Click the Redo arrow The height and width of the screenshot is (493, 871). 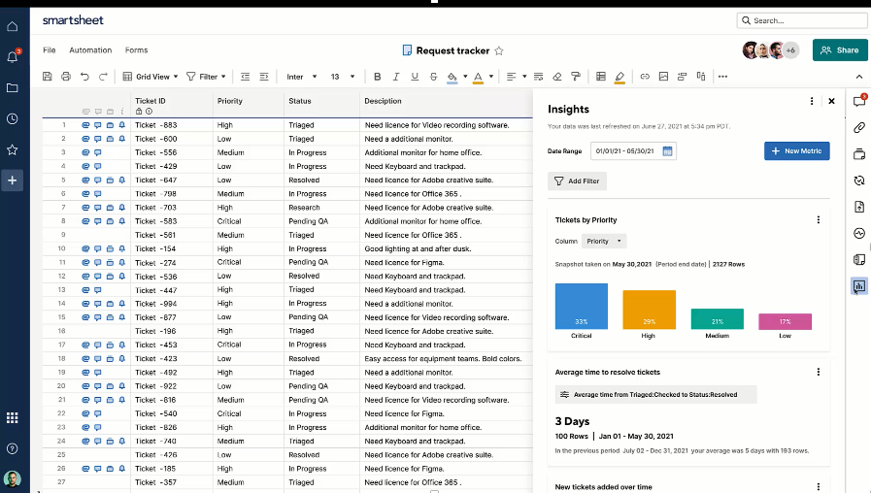point(103,77)
